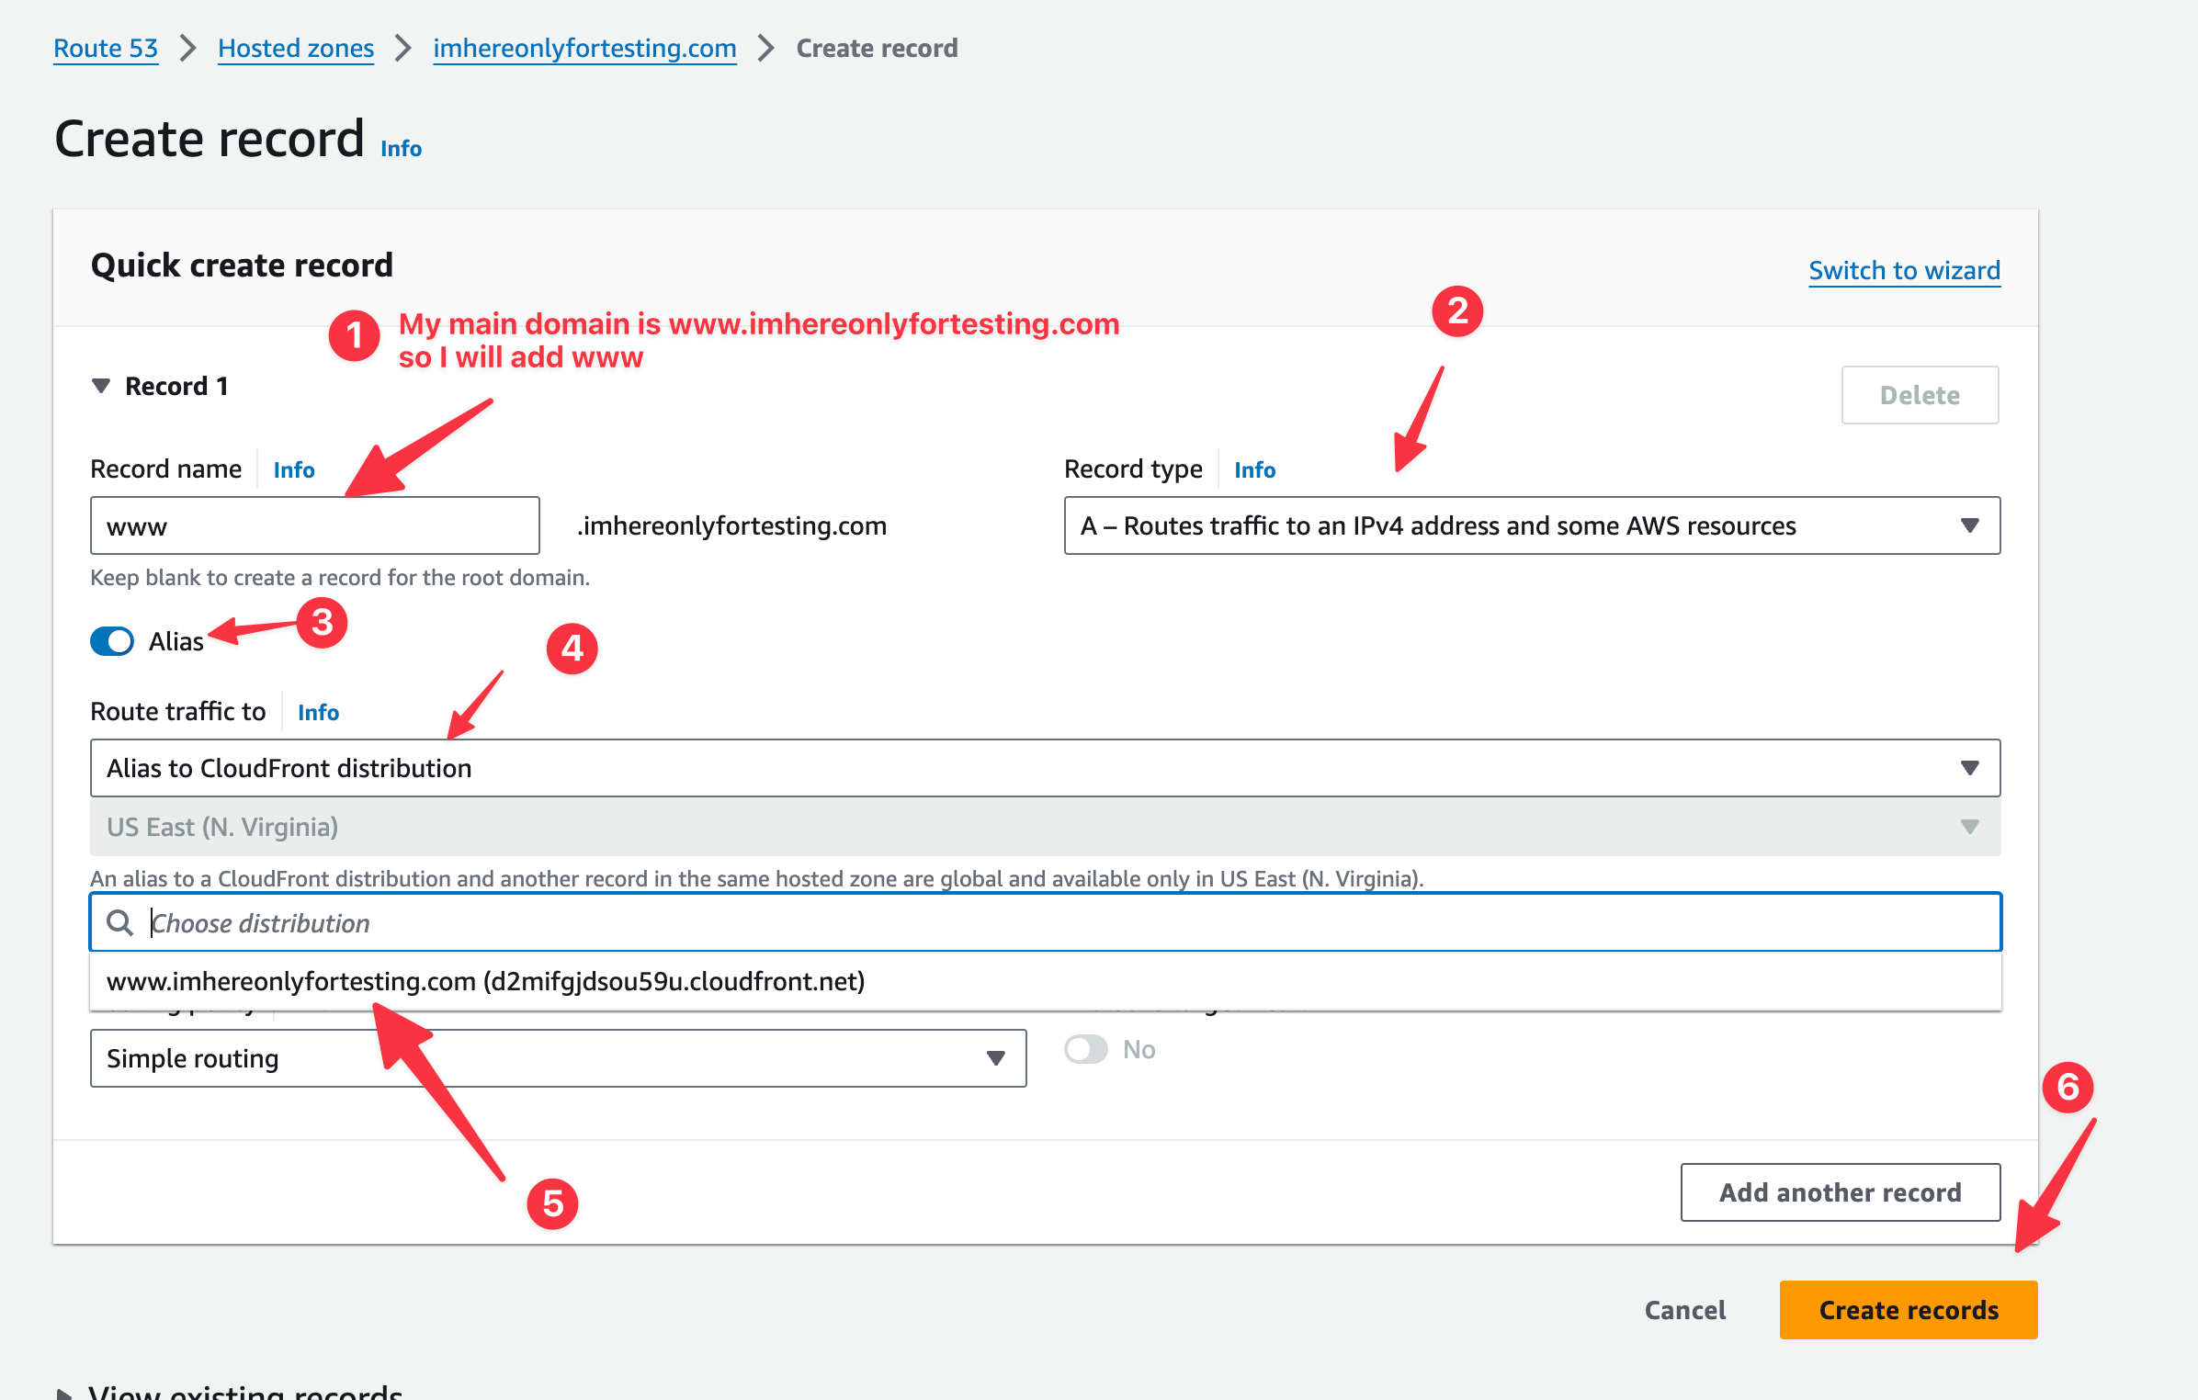This screenshot has width=2198, height=1400.
Task: Go to Route 53 breadcrumb
Action: point(106,48)
